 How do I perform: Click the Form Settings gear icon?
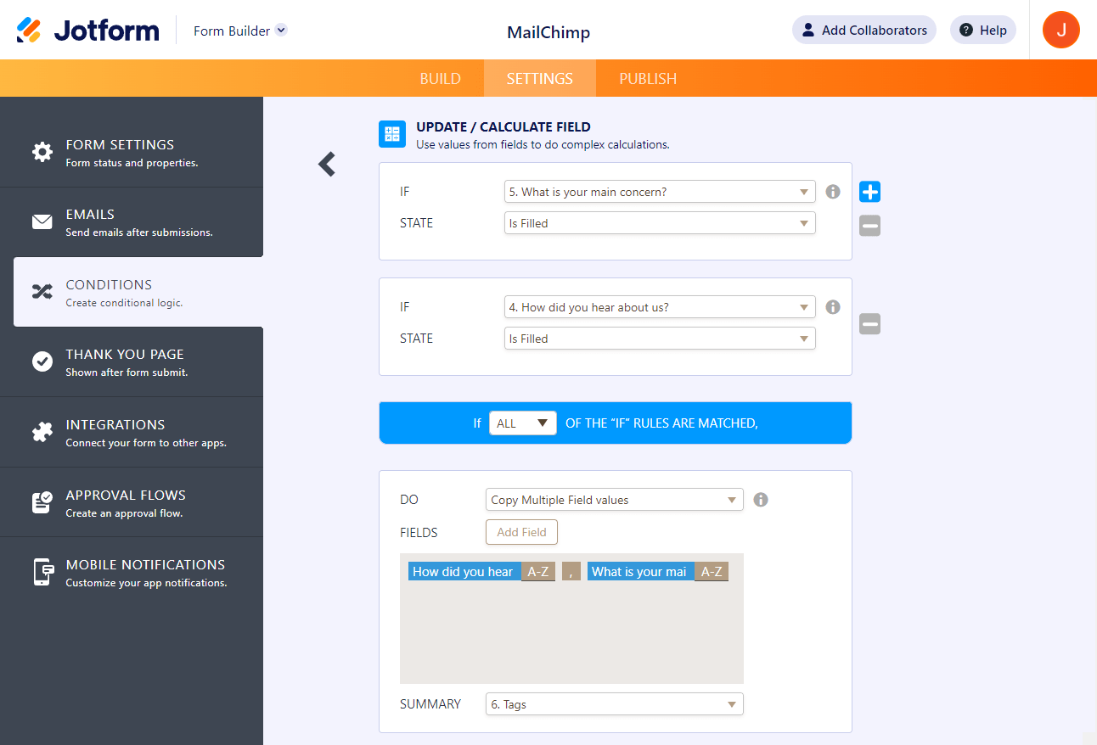click(42, 152)
